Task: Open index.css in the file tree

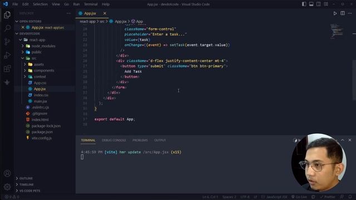Action: [41, 95]
